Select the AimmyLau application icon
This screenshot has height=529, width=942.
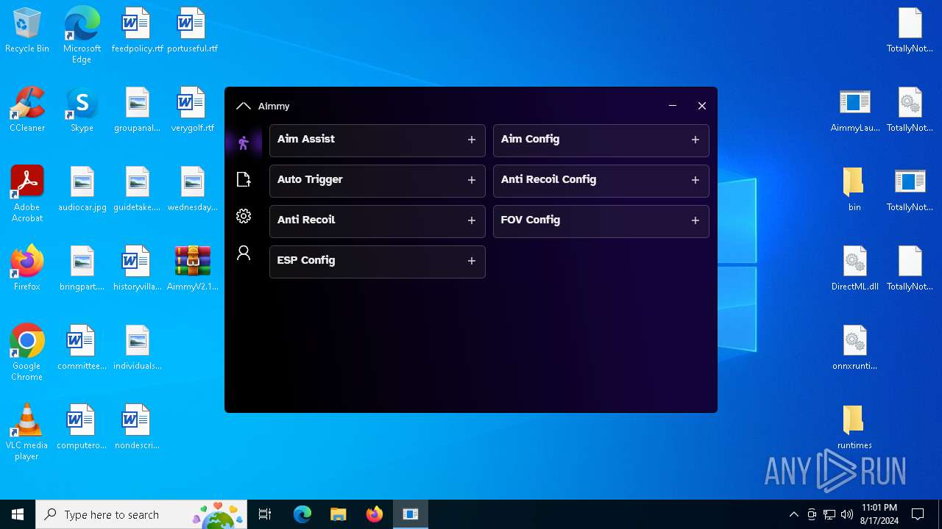[854, 110]
